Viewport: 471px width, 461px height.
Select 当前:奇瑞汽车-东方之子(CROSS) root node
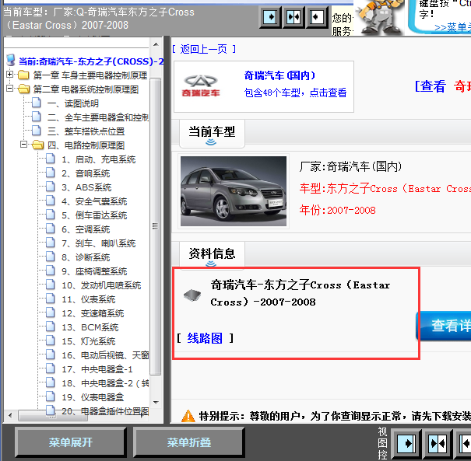[91, 61]
